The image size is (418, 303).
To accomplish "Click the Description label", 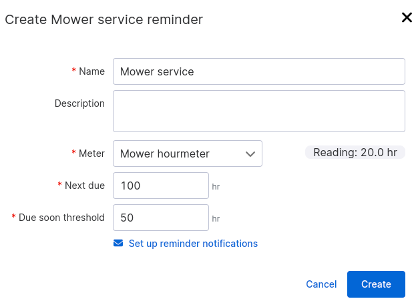I will pyautogui.click(x=79, y=103).
